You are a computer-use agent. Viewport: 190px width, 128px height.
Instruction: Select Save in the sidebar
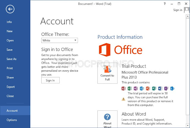9,49
